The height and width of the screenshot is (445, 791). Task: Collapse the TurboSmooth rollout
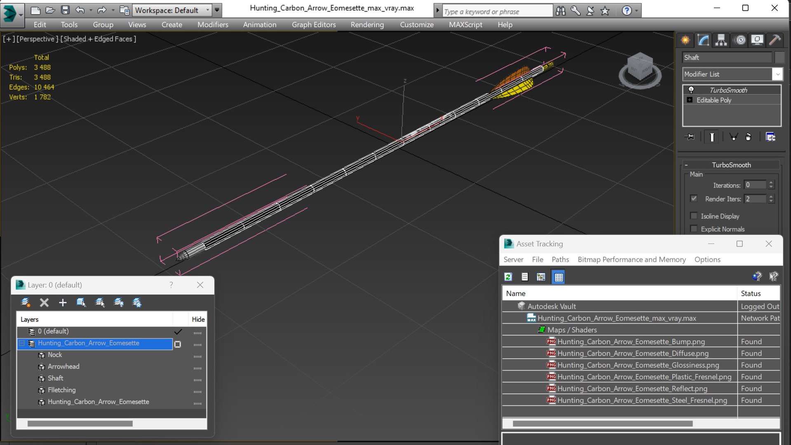coord(686,165)
